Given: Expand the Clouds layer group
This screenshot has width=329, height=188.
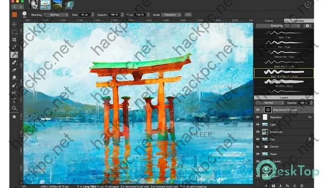Looking at the screenshot, I should (263, 147).
